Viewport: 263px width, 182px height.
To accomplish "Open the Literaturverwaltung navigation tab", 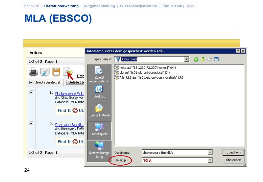I will 61,6.
